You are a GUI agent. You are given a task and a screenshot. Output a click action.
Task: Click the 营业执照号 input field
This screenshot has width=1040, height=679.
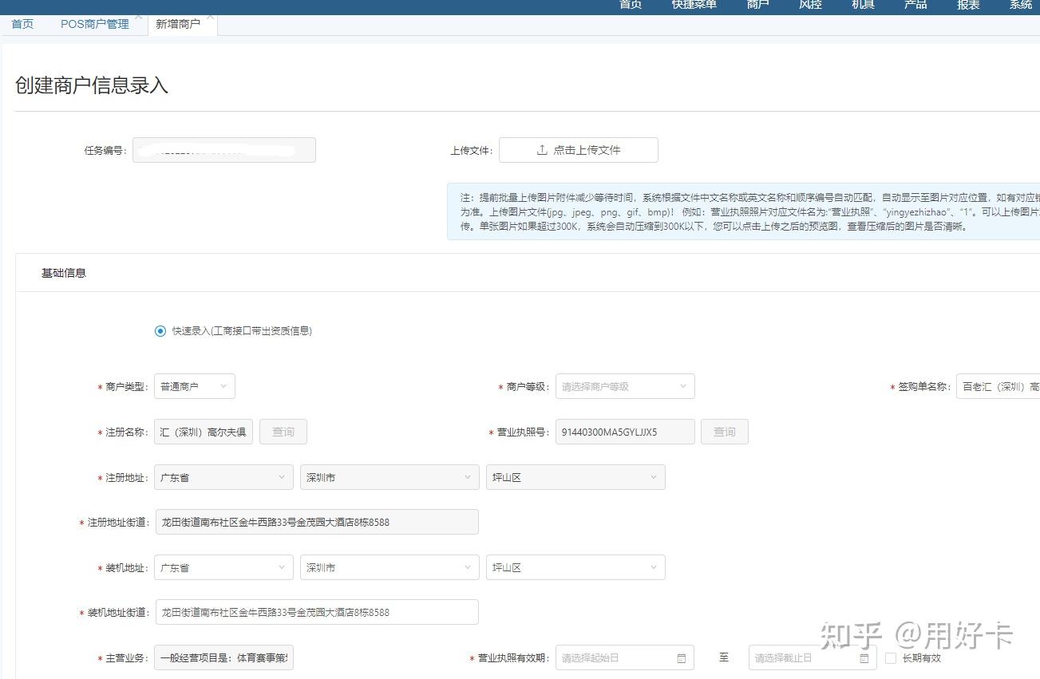tap(625, 432)
